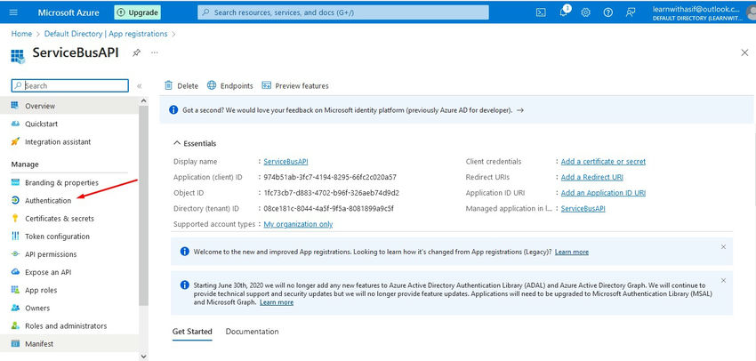This screenshot has width=756, height=361.
Task: Open the portal settings gear
Action: pos(586,12)
